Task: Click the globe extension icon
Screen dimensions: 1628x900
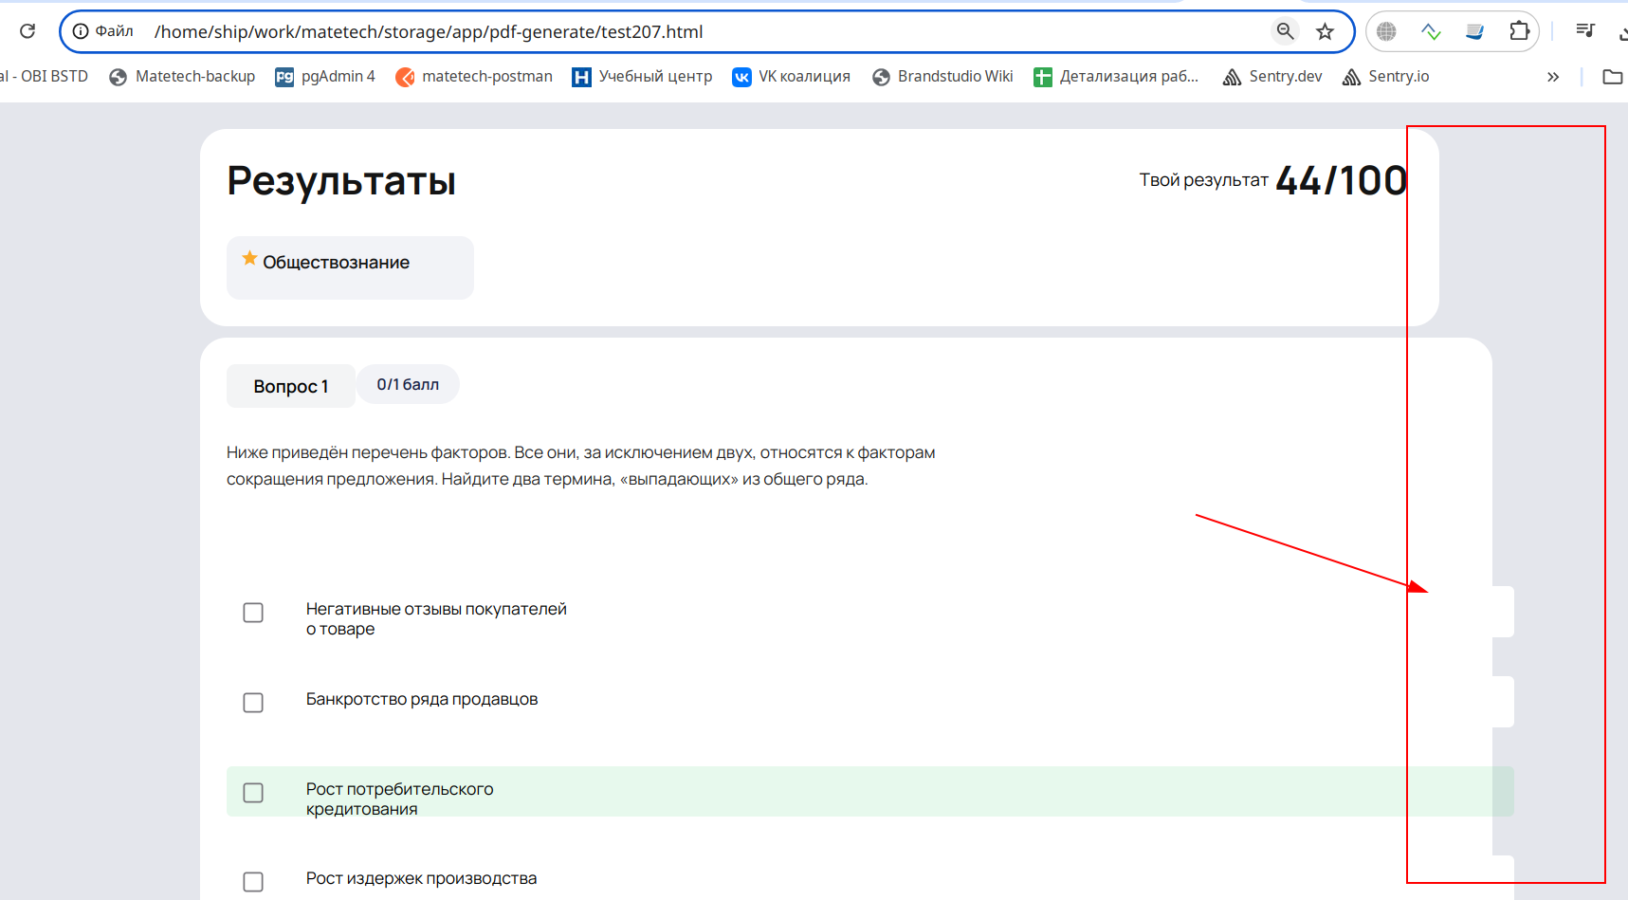Action: click(1386, 30)
